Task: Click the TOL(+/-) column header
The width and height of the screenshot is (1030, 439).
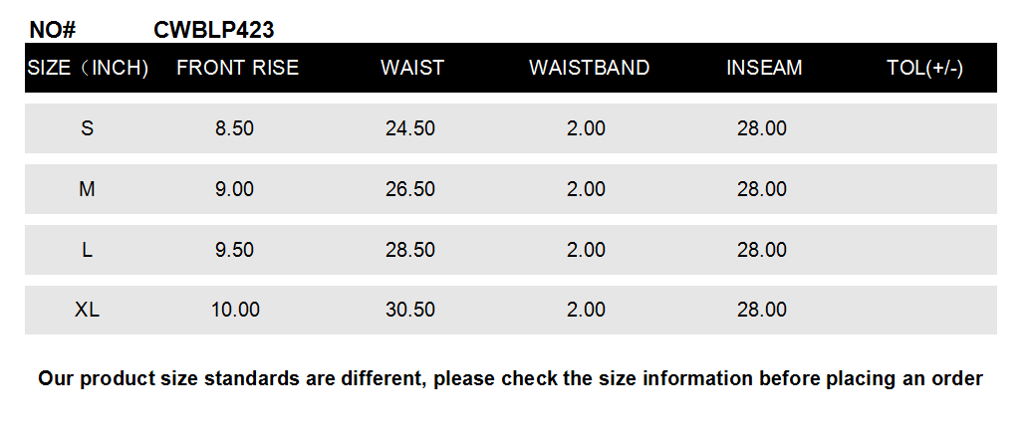Action: pos(924,68)
